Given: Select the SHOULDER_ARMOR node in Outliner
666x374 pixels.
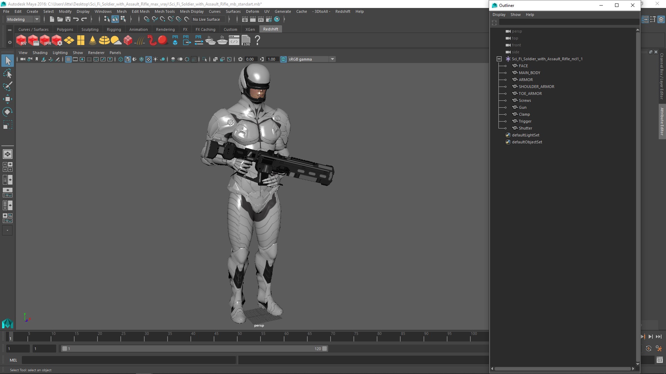Looking at the screenshot, I should click(536, 87).
